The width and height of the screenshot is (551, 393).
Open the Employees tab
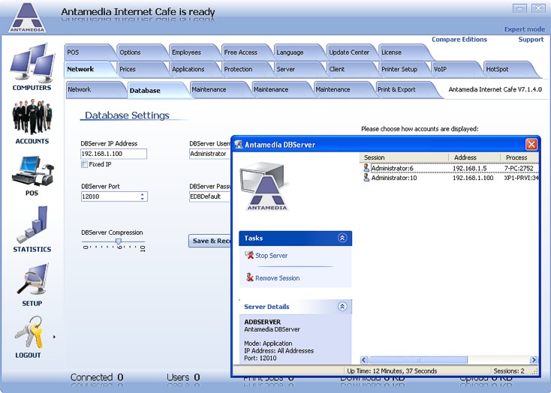pos(194,52)
